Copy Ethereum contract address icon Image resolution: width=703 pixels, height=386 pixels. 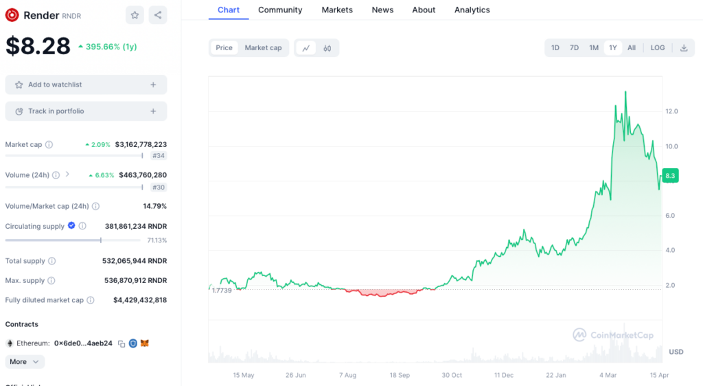coord(122,343)
